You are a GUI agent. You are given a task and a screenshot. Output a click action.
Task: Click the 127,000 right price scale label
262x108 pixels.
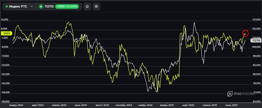pos(255,20)
